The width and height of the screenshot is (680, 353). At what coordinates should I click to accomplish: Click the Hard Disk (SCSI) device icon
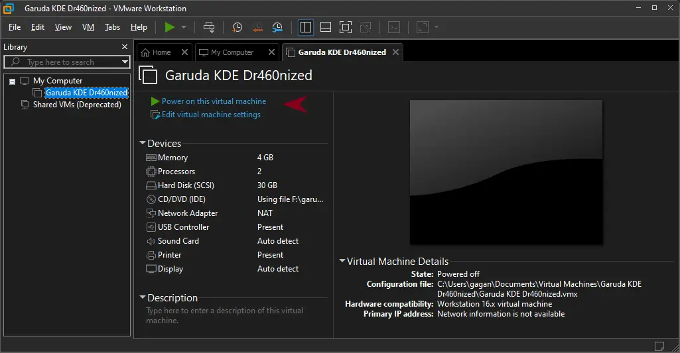[x=151, y=185]
